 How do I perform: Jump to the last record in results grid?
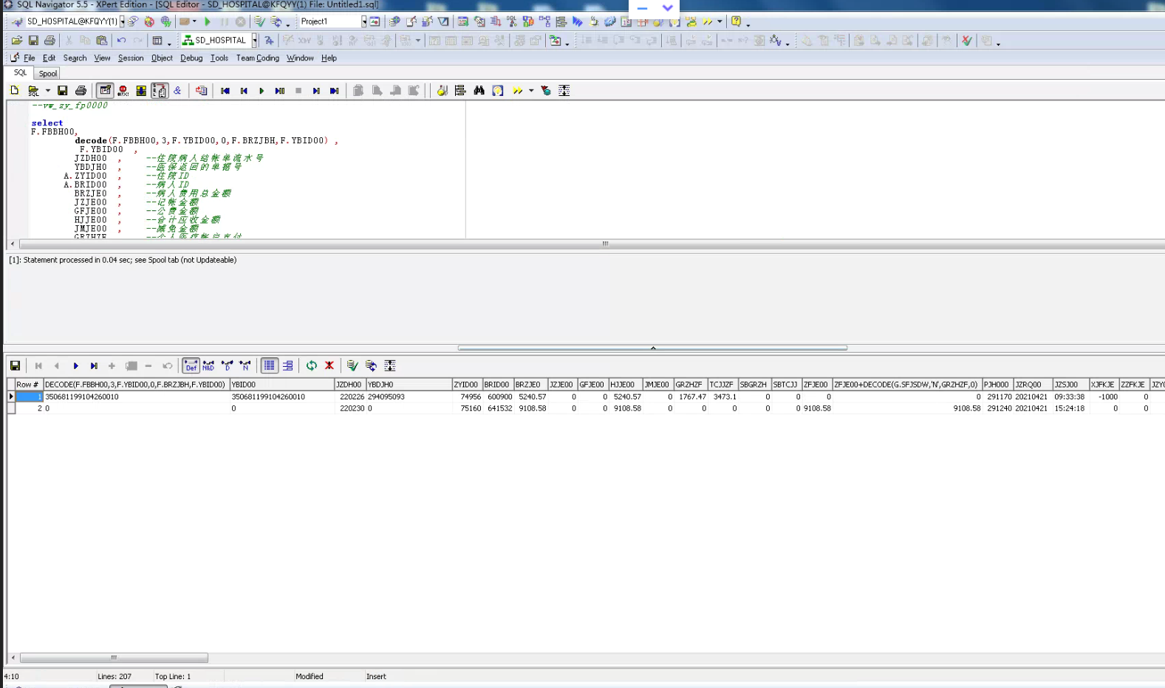(94, 366)
